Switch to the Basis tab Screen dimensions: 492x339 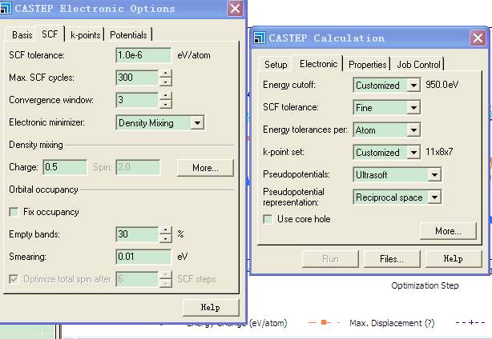tap(22, 34)
